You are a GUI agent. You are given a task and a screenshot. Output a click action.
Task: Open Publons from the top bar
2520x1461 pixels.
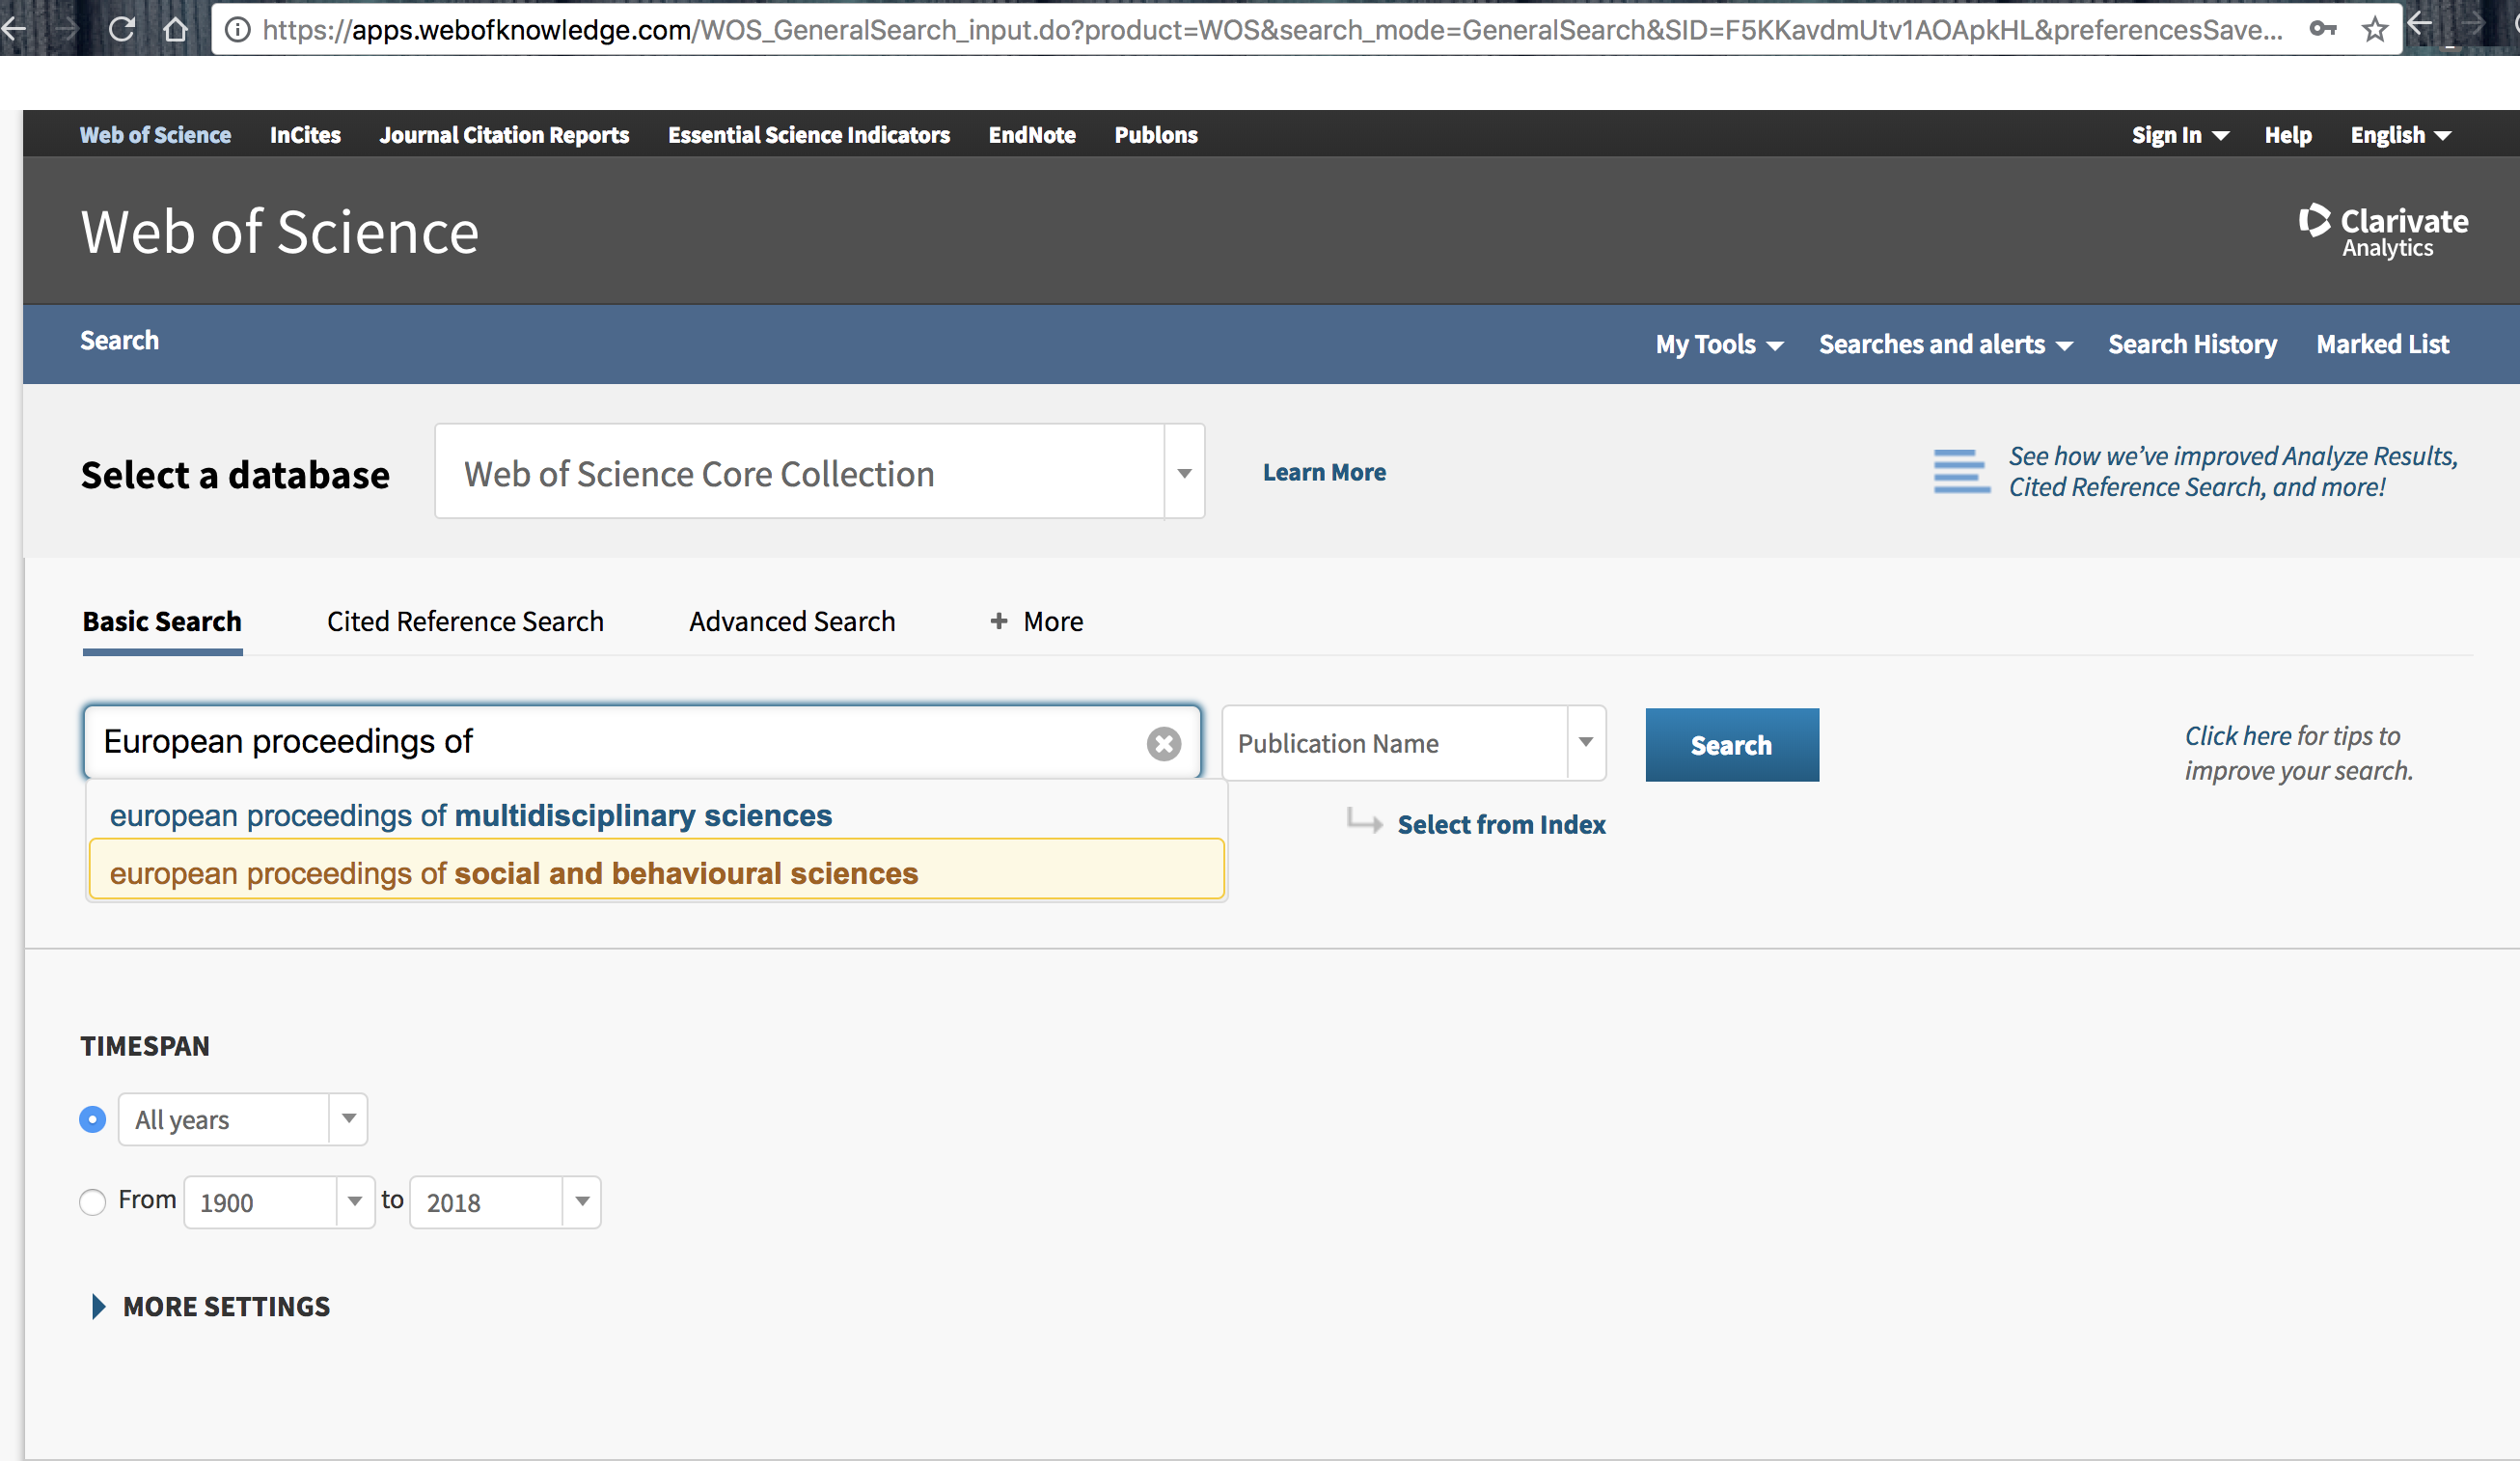point(1156,135)
